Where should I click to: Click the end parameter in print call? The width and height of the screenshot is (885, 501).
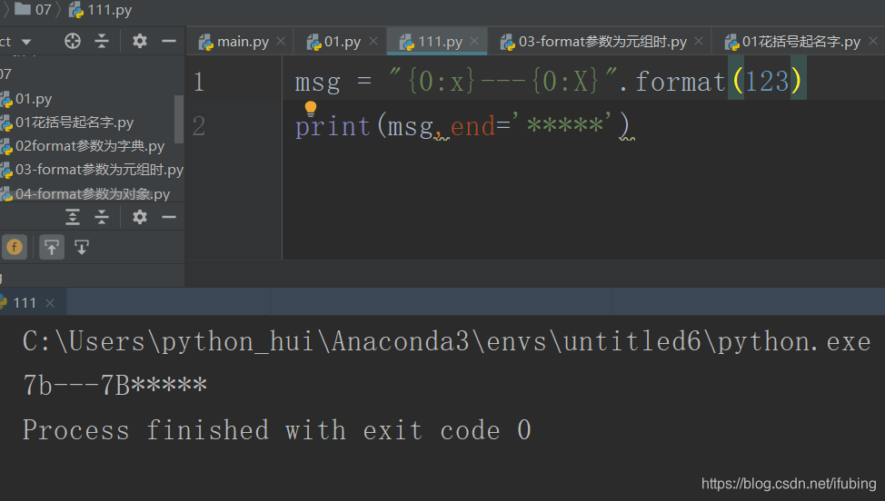[x=472, y=125]
